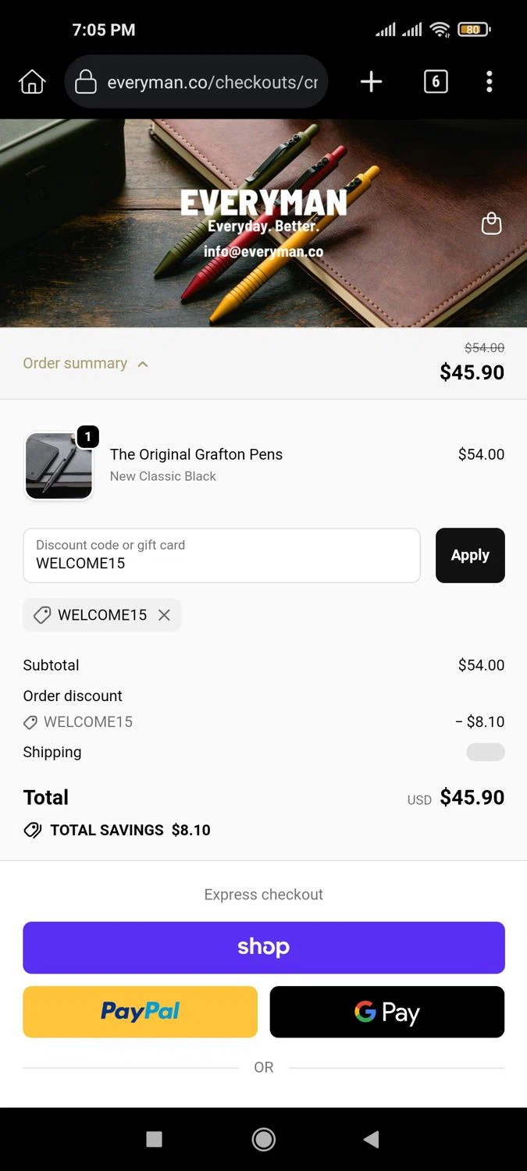
Task: Tap the browser URL address bar
Action: pyautogui.click(x=212, y=82)
